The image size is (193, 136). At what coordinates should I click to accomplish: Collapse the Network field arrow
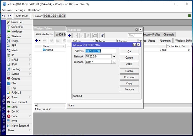point(114,56)
